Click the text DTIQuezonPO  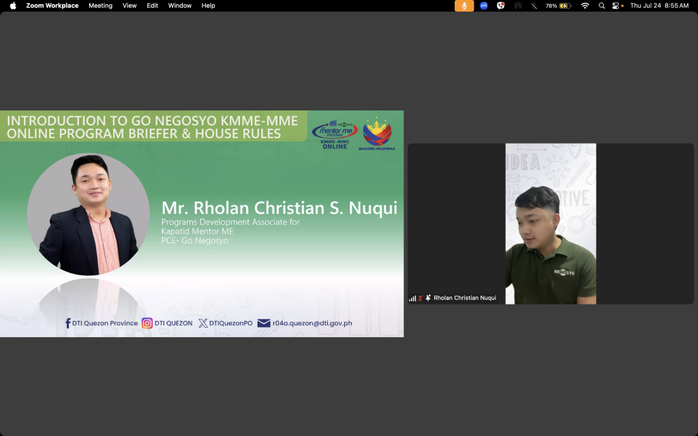pos(230,324)
